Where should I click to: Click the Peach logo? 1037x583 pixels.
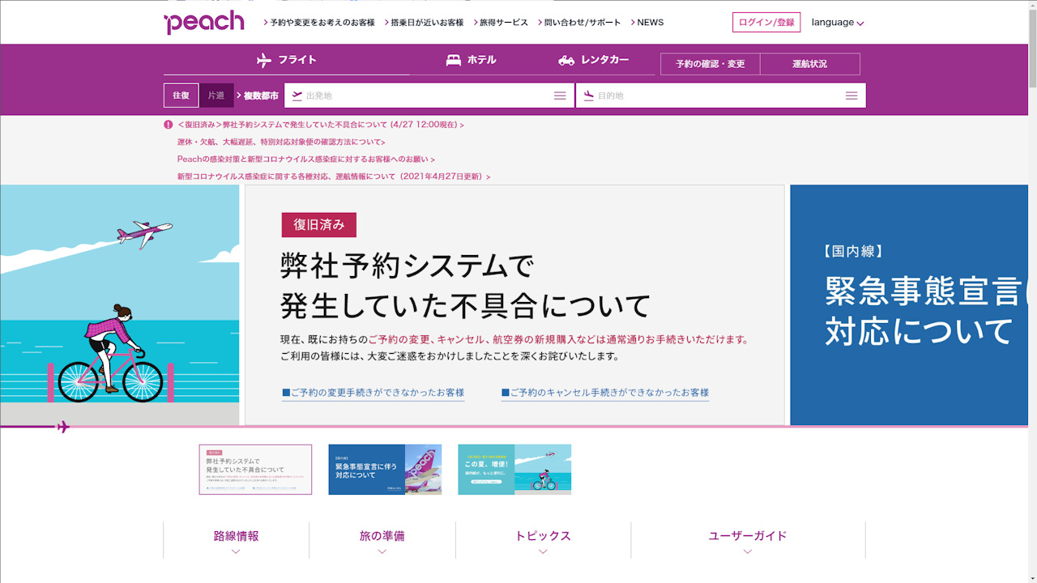coord(204,22)
